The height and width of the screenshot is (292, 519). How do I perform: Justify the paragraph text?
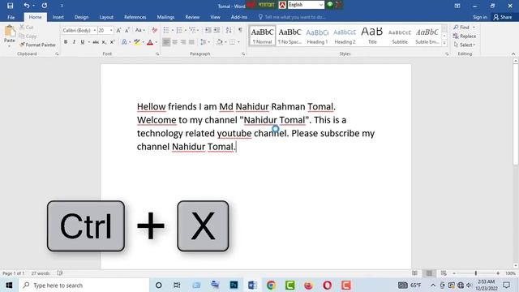click(x=191, y=42)
